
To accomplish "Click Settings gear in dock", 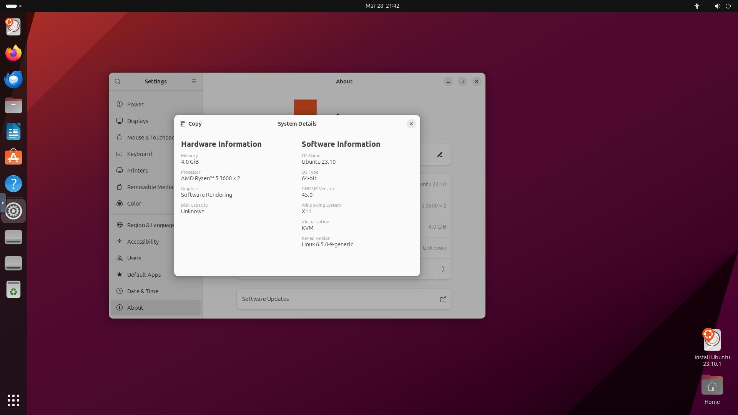I will 13,211.
